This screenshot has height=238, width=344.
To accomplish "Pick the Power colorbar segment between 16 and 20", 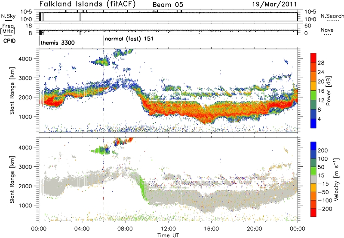I will [x=313, y=86].
